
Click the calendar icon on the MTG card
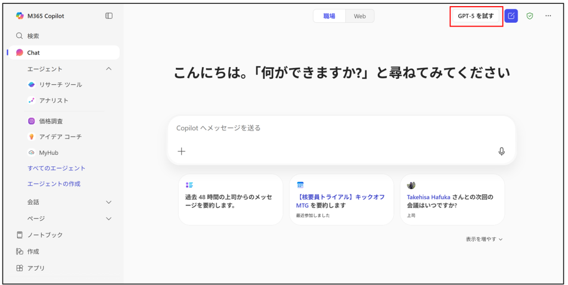click(x=300, y=185)
